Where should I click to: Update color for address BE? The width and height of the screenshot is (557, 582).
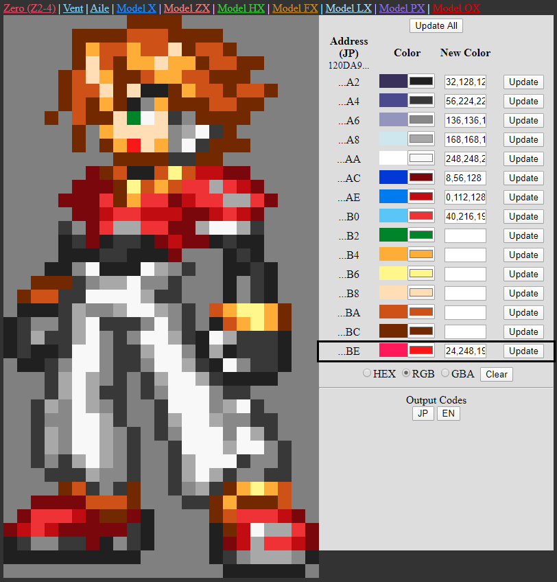coord(523,351)
